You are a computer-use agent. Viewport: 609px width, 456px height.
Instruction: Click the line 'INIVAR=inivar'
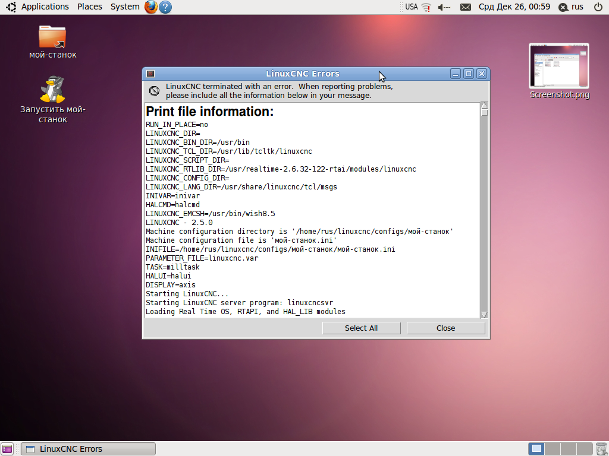(172, 196)
